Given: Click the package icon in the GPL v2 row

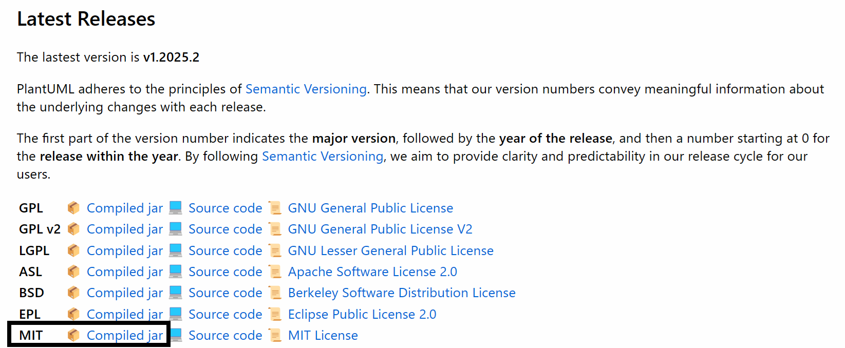Looking at the screenshot, I should 73,229.
